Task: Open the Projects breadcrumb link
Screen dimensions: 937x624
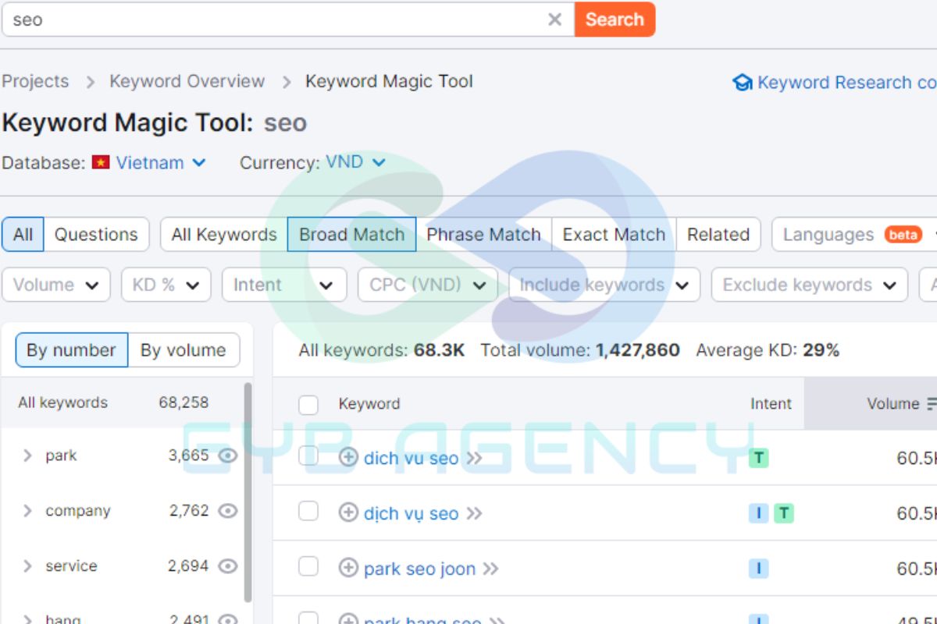Action: pyautogui.click(x=35, y=81)
